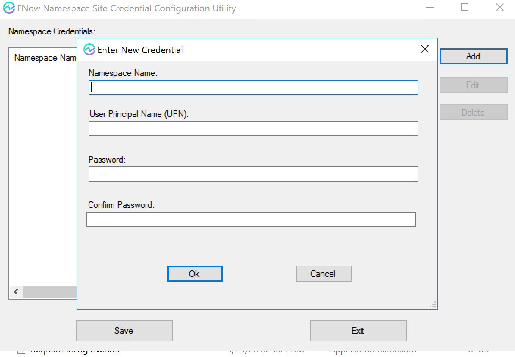Viewport: 515px width, 357px height.
Task: Click the 'Namespace Name:' dialog label
Action: click(123, 73)
